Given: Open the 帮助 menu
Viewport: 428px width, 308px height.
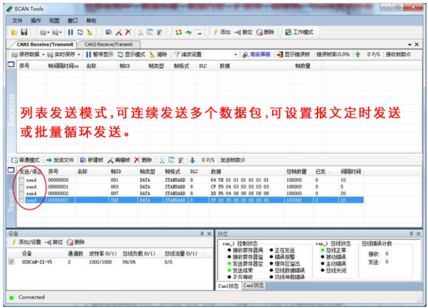Looking at the screenshot, I should (91, 21).
